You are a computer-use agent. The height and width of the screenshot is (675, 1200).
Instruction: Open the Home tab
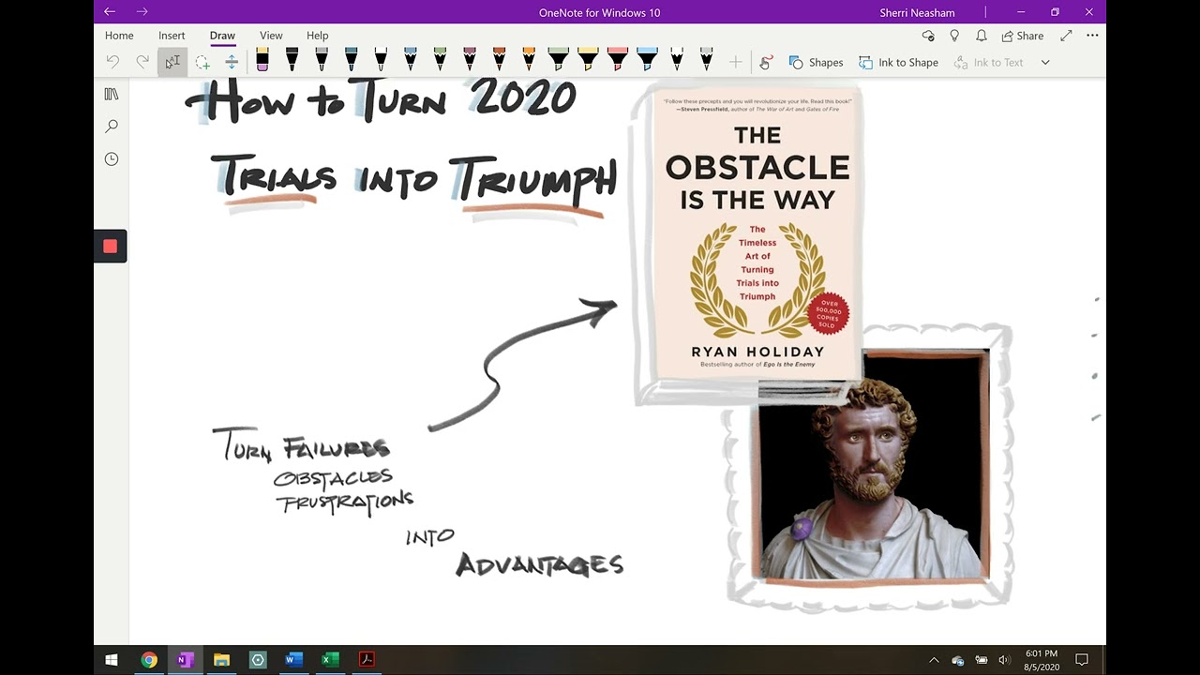(119, 36)
